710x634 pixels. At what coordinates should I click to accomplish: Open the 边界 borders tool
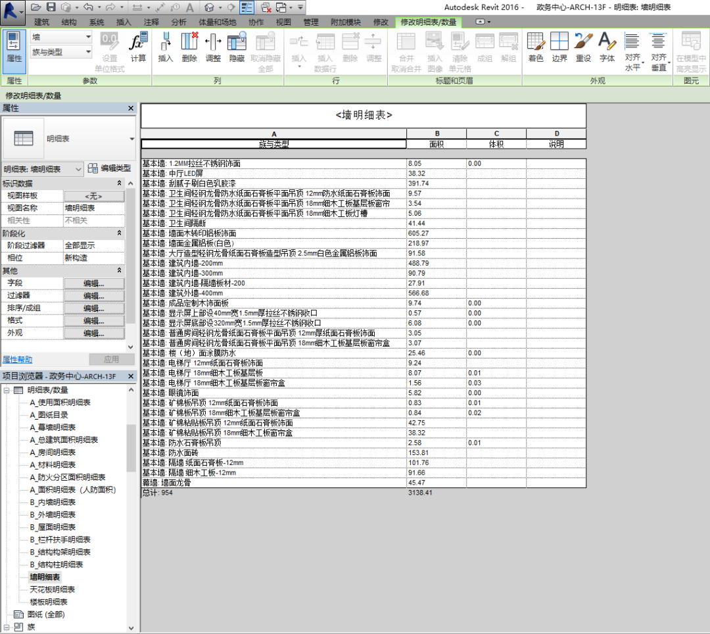[x=559, y=47]
